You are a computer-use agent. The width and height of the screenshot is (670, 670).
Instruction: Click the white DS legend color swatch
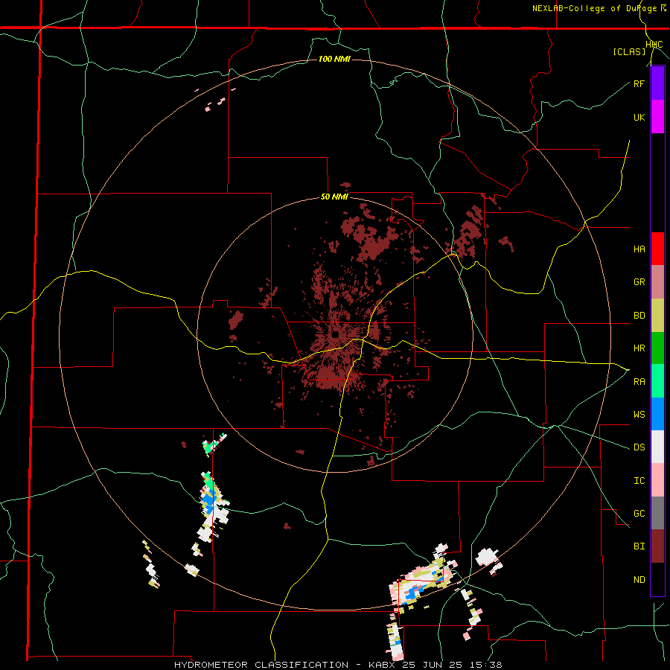(x=657, y=447)
